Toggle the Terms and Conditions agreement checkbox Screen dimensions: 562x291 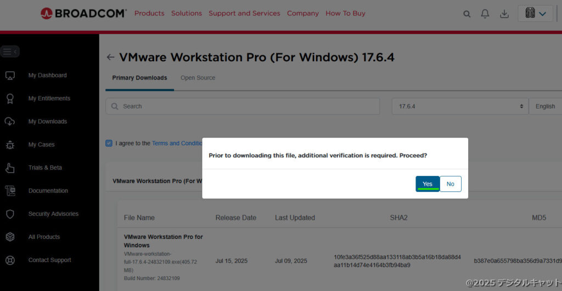coord(109,144)
